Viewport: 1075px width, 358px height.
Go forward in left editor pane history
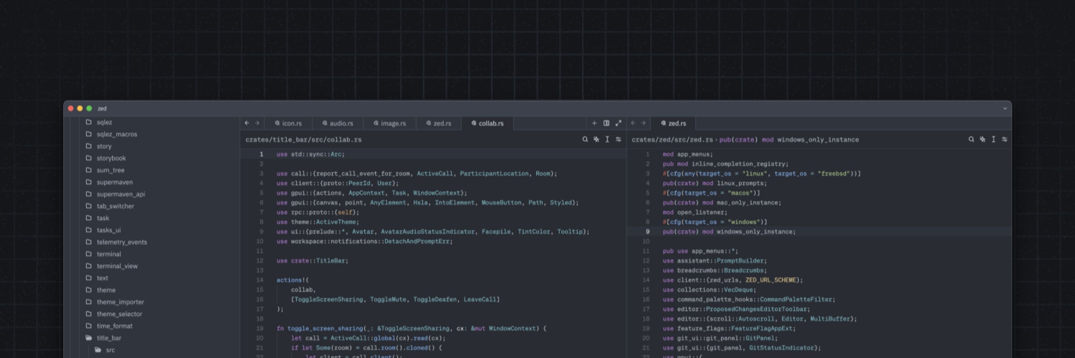point(257,123)
